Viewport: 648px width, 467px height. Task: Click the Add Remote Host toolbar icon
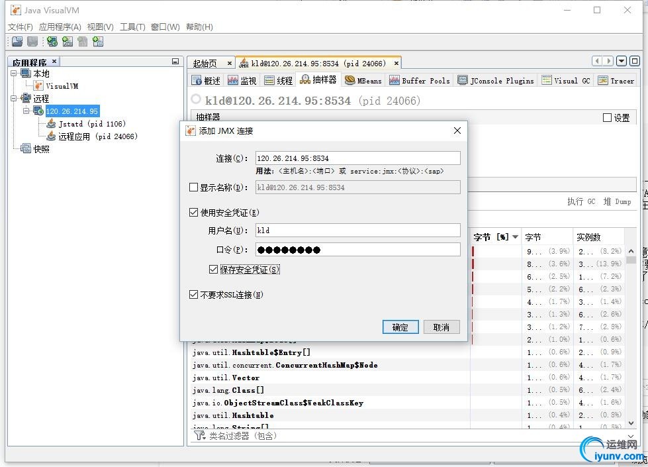[x=52, y=41]
